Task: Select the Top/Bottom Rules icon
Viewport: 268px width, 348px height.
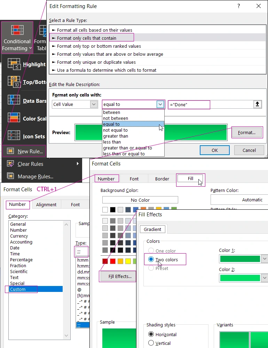Action: (14, 82)
